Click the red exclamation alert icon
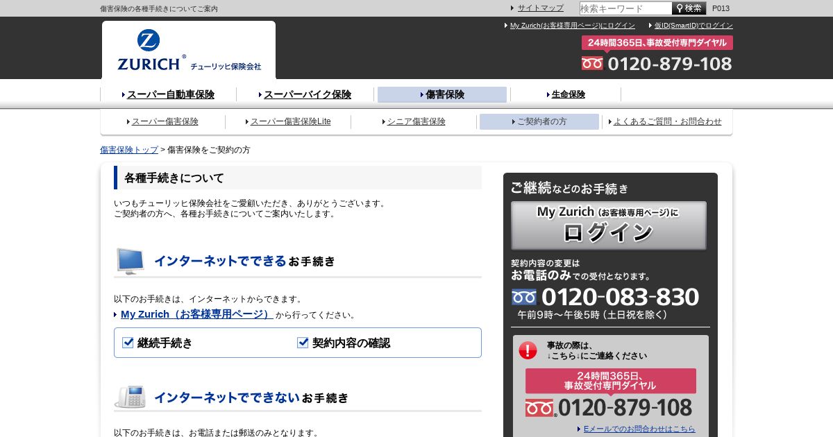This screenshot has width=833, height=437. click(528, 350)
